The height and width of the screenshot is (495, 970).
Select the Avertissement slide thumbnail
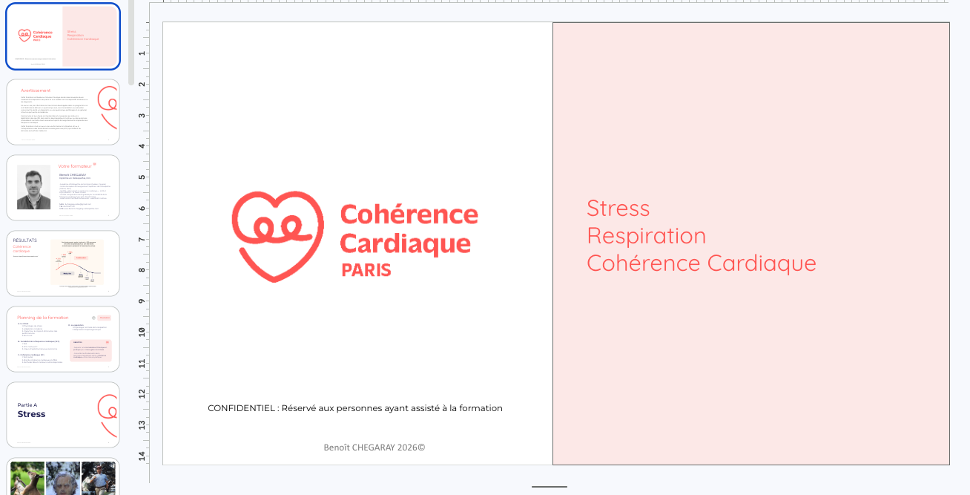tap(63, 112)
